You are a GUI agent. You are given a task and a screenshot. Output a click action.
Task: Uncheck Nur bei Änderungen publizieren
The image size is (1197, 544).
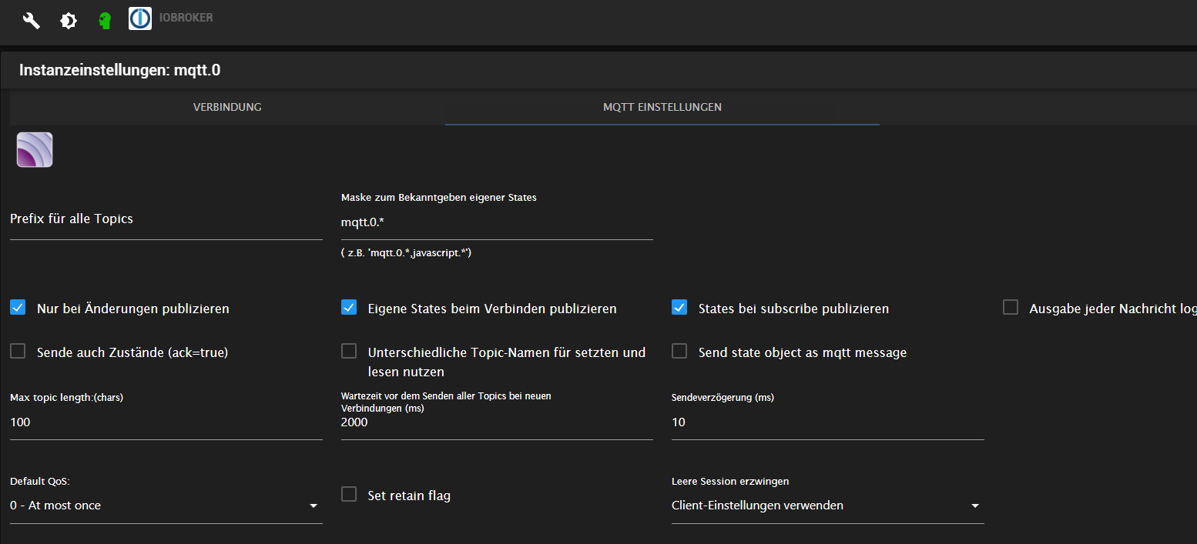18,308
